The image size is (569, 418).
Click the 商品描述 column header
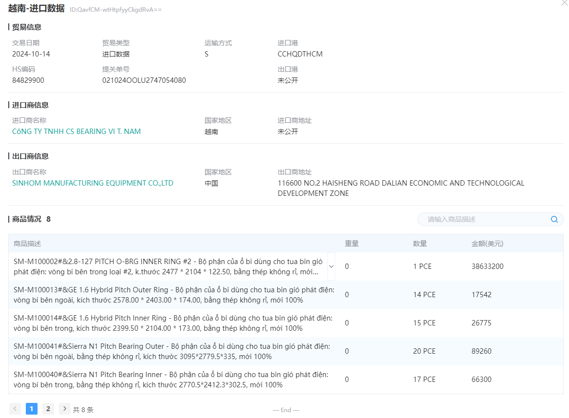[x=27, y=244]
